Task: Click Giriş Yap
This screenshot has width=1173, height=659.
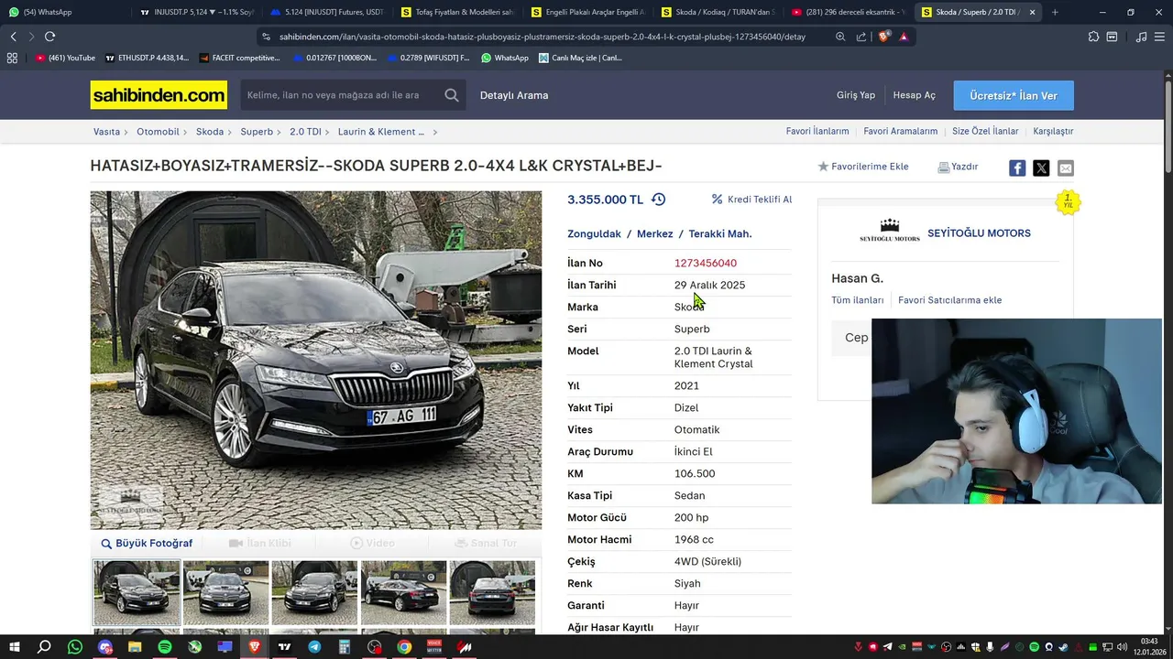Action: click(856, 95)
